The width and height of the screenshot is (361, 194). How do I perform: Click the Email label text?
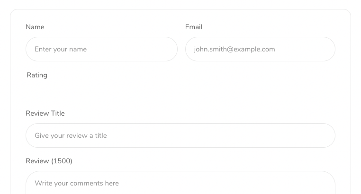[x=194, y=27]
